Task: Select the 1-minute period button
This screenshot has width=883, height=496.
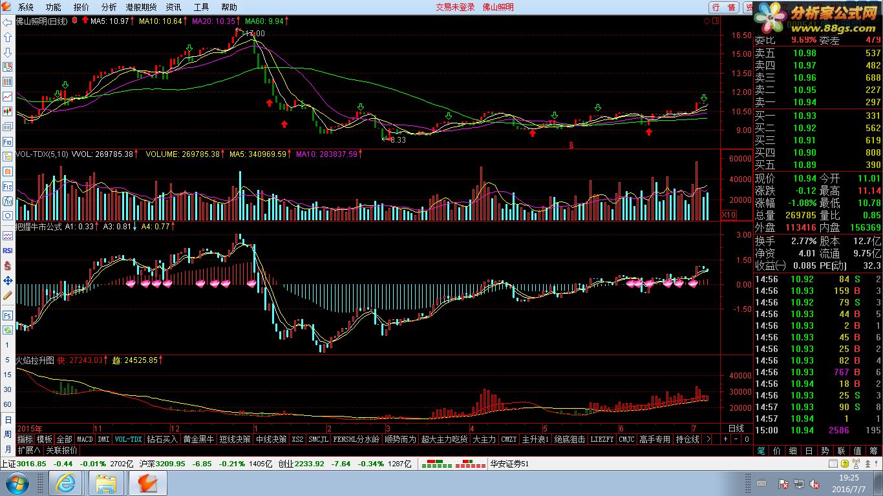Action: [x=8, y=346]
